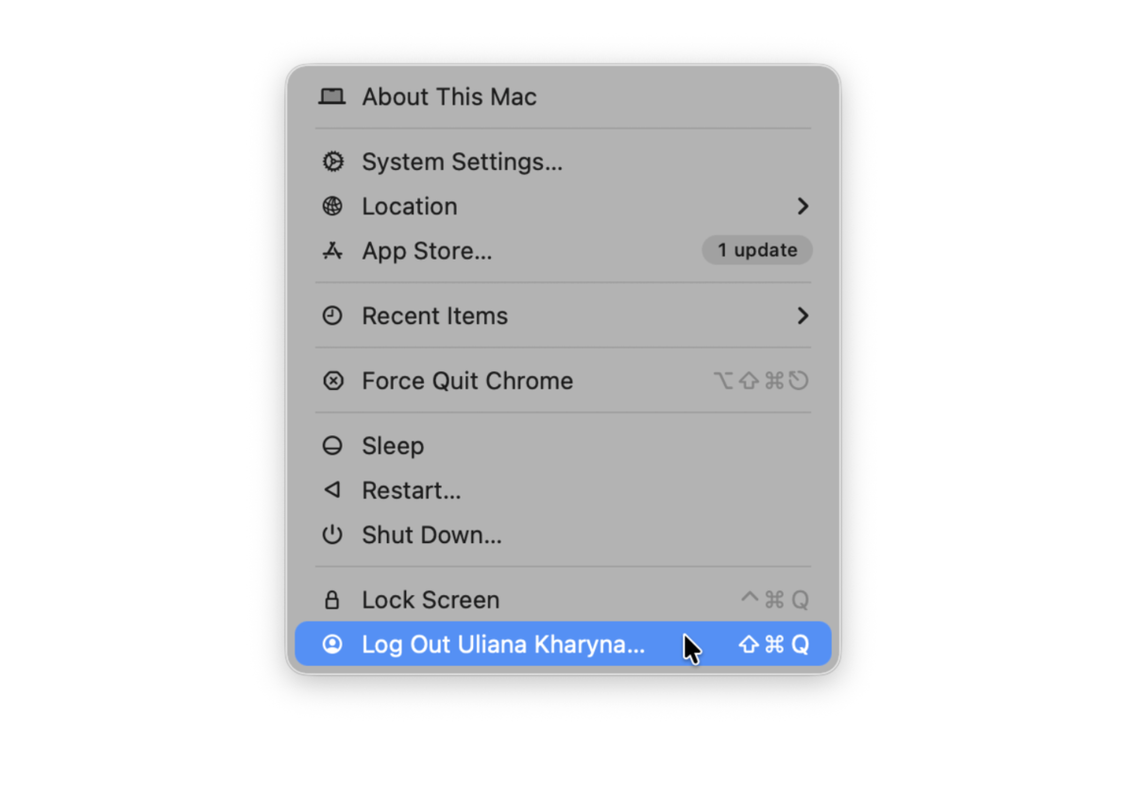Click the restart arrow icon beside Restart
1148x798 pixels.
pyautogui.click(x=333, y=490)
